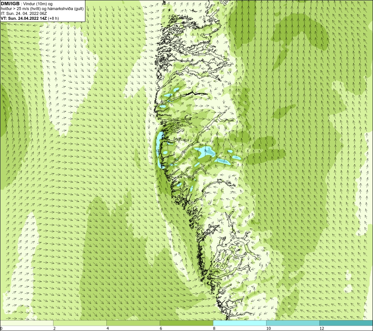Click the 8–10 light cyan color scale segment
Viewport: 373px width, 331px height.
240,323
